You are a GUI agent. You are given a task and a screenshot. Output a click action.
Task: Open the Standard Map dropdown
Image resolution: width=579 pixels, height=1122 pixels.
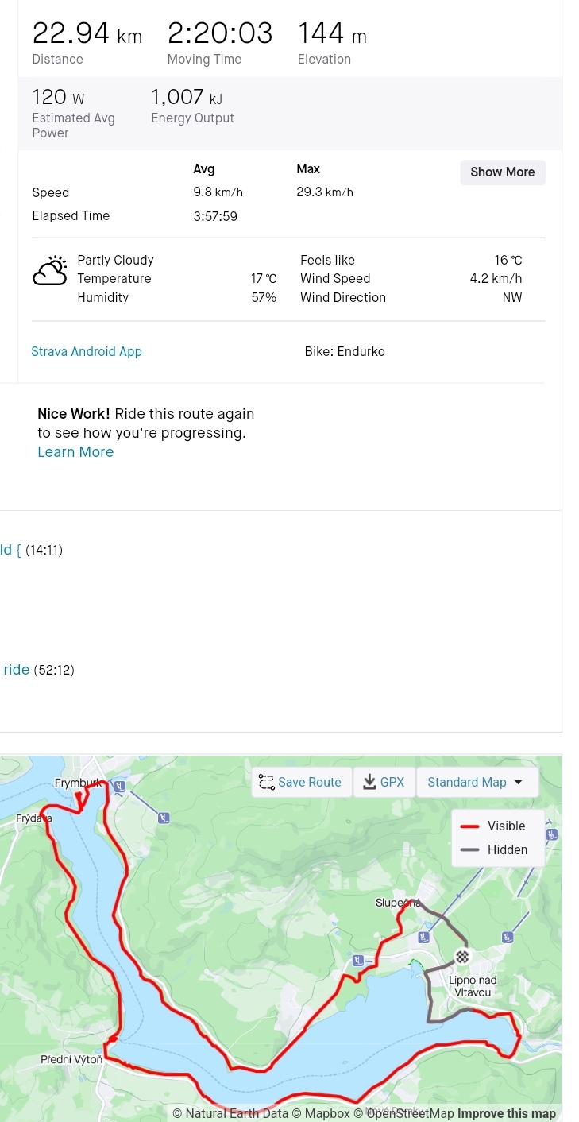(476, 783)
